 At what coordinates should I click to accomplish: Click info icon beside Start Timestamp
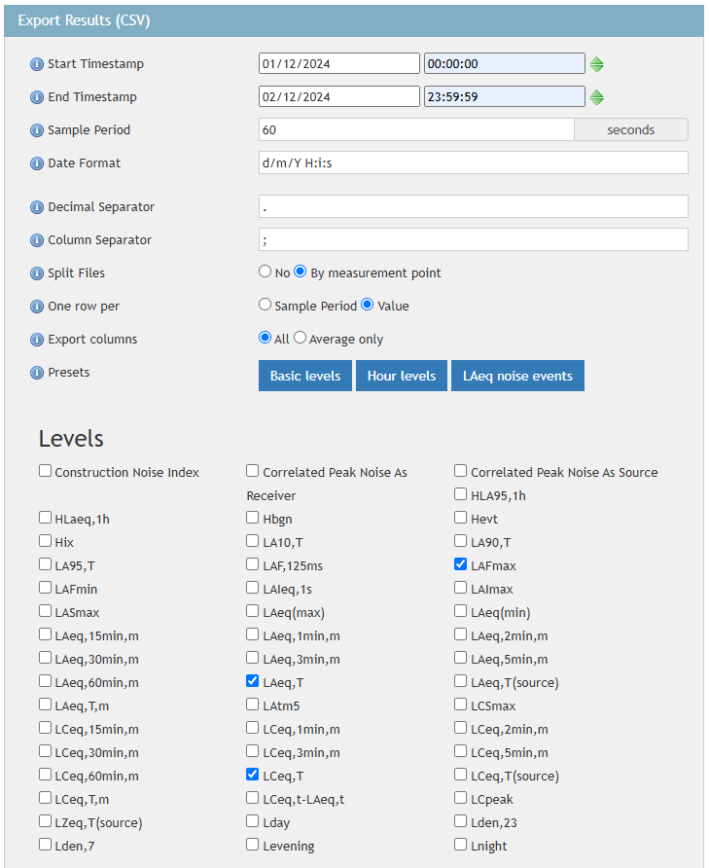[37, 64]
